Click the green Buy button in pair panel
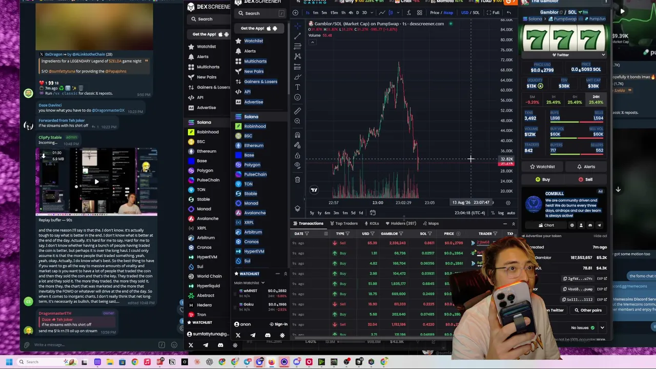 point(542,179)
